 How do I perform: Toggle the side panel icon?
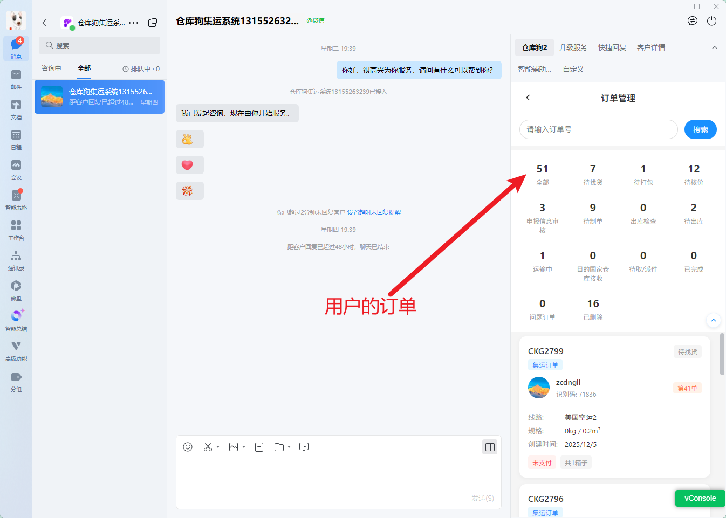click(x=490, y=447)
